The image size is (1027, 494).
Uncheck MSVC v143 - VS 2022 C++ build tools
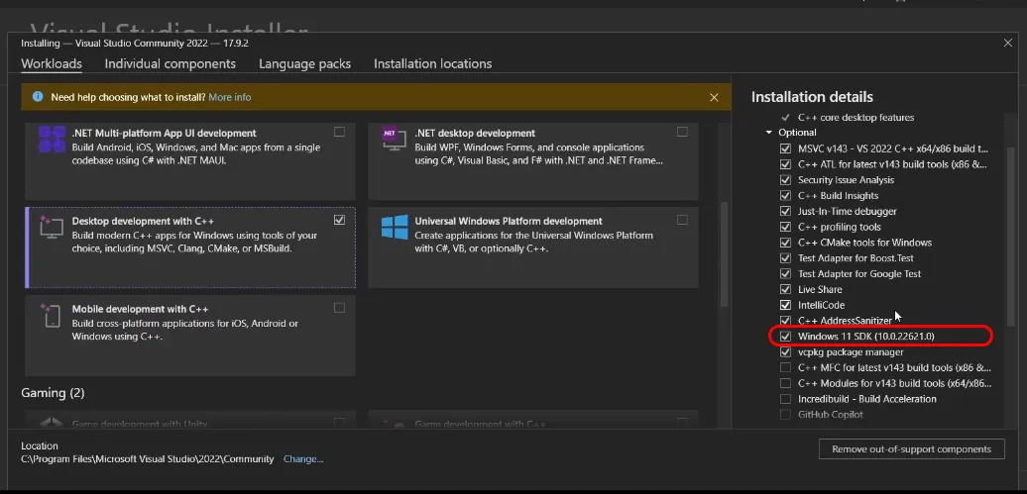click(785, 148)
